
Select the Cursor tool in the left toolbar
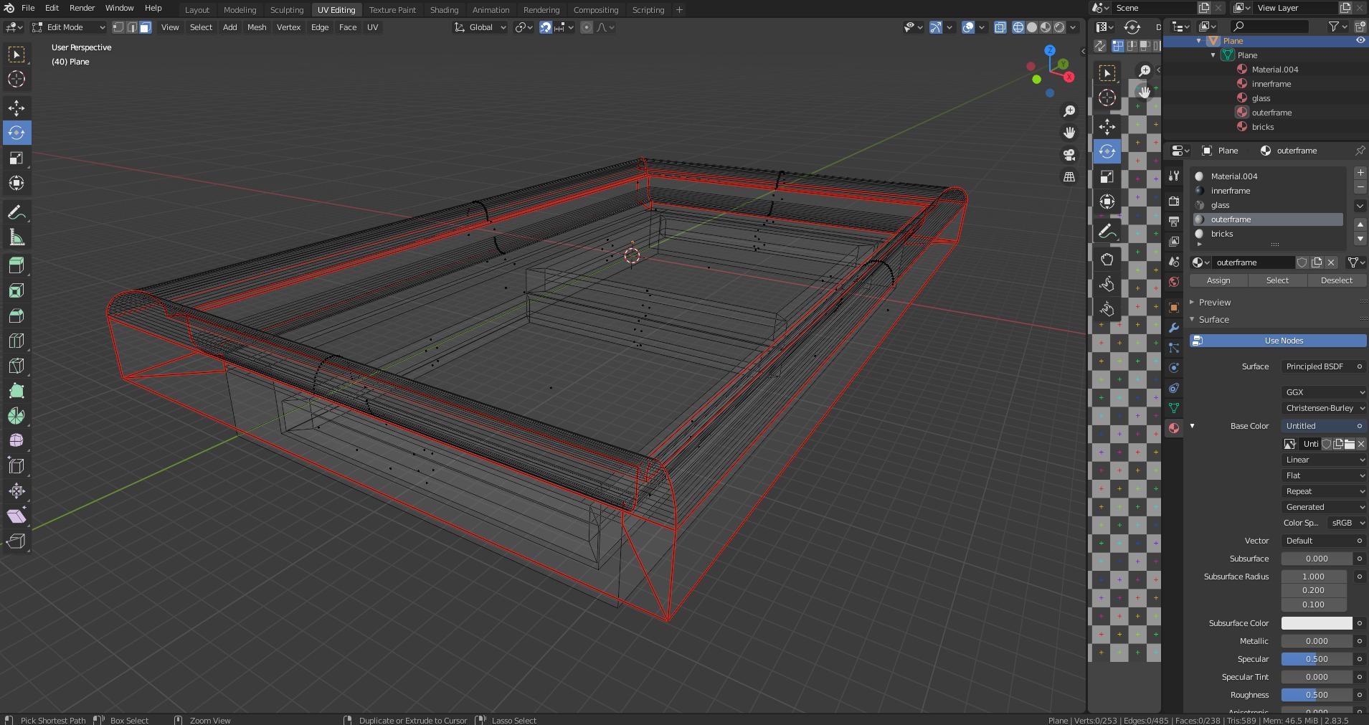point(16,79)
